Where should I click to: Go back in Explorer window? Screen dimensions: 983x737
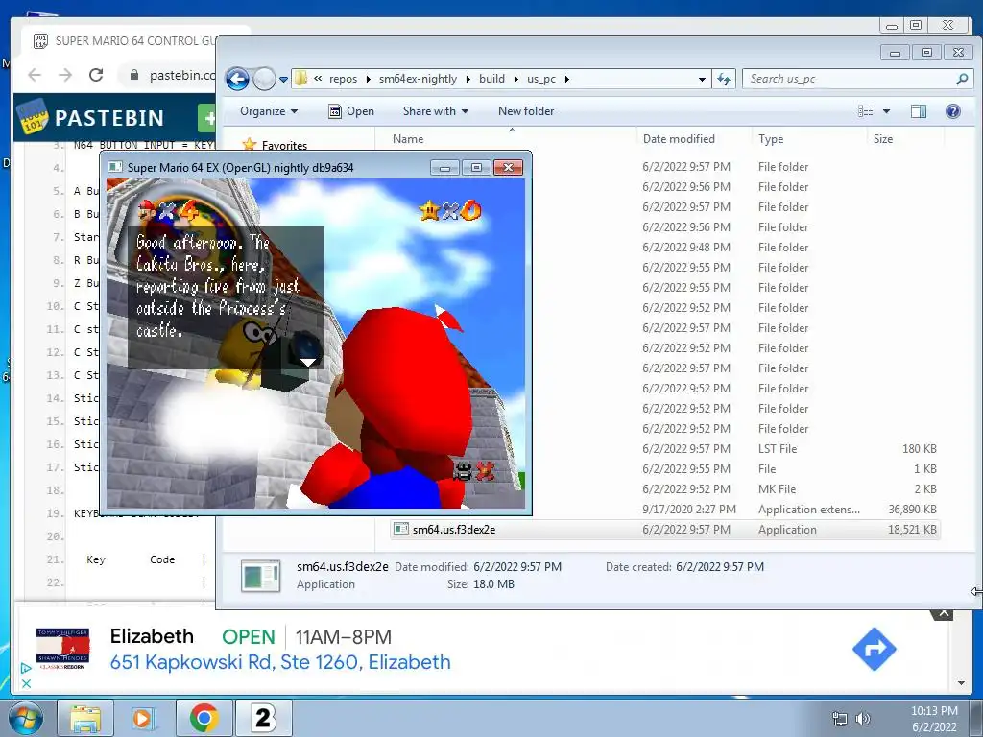[x=237, y=79]
